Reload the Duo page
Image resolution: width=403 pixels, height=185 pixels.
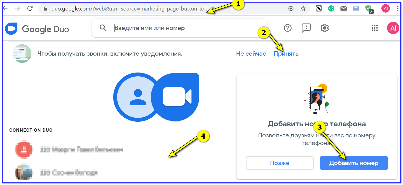[x=30, y=8]
